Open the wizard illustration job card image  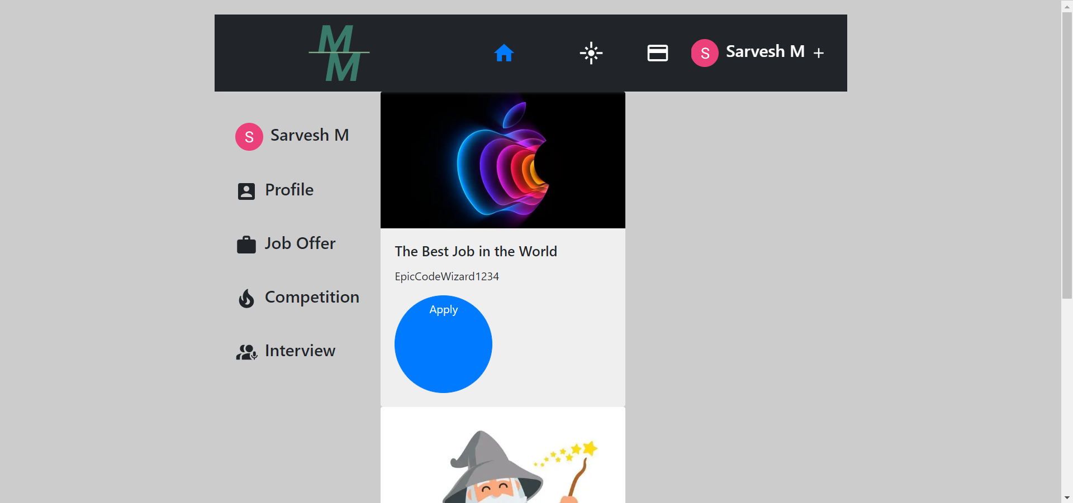[503, 455]
